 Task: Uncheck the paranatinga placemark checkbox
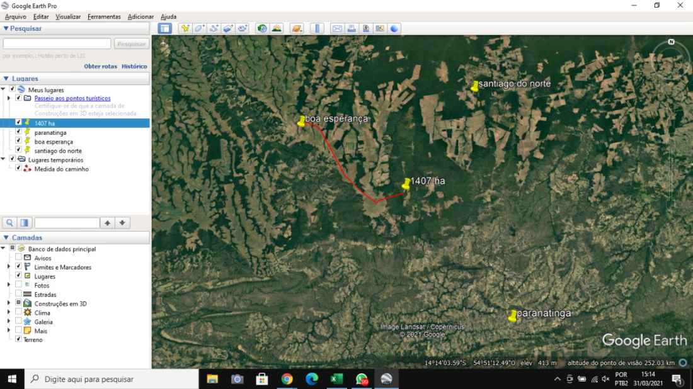(18, 132)
